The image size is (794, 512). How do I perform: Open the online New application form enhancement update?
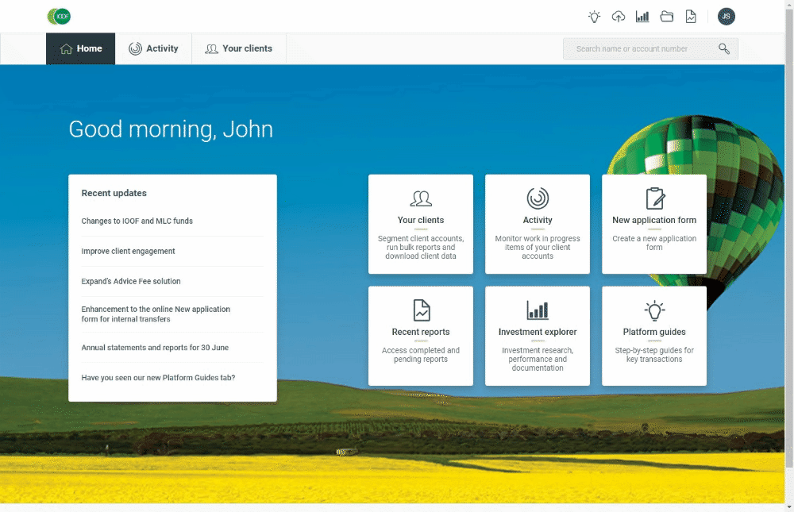tap(156, 314)
